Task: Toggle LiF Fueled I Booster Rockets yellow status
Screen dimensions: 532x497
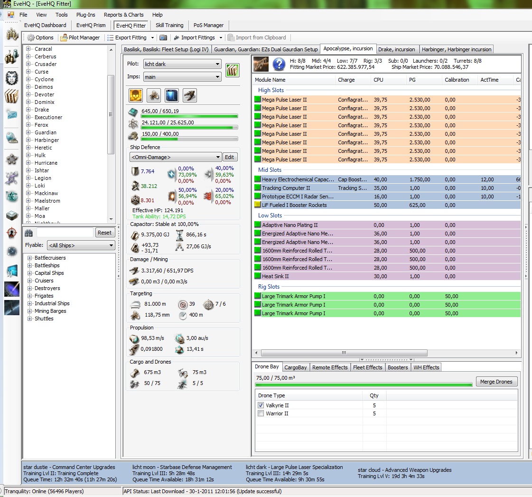Action: [x=258, y=205]
